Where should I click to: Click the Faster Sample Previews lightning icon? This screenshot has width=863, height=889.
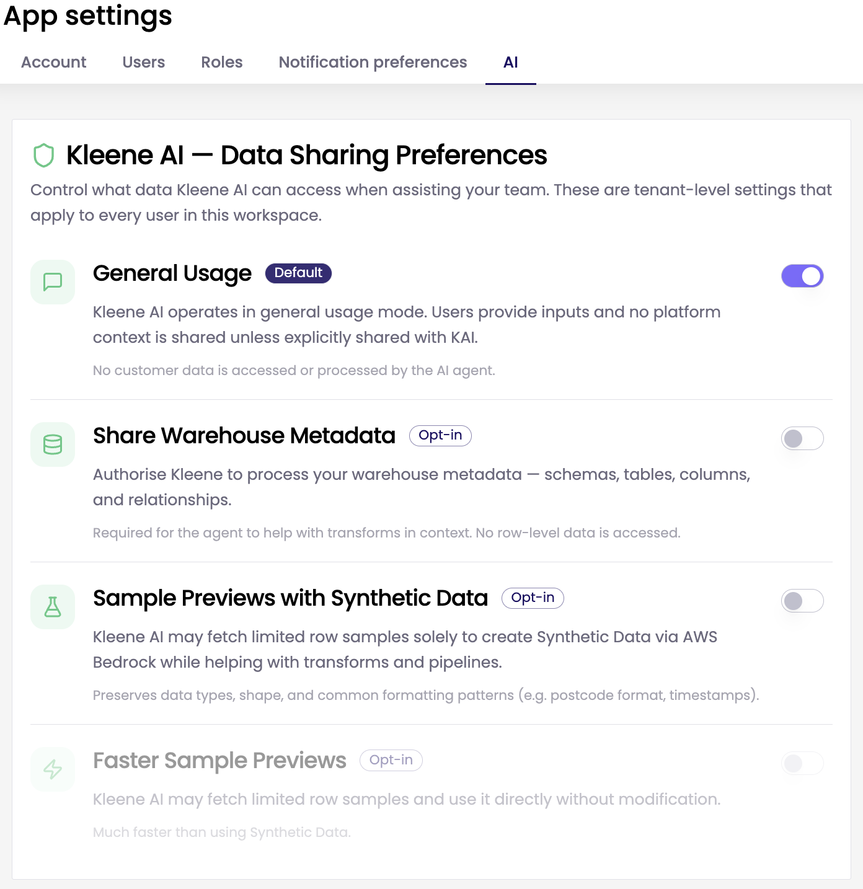53,769
